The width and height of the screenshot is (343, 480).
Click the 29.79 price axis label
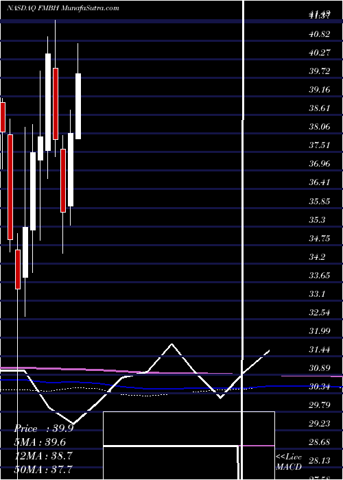coord(319,405)
